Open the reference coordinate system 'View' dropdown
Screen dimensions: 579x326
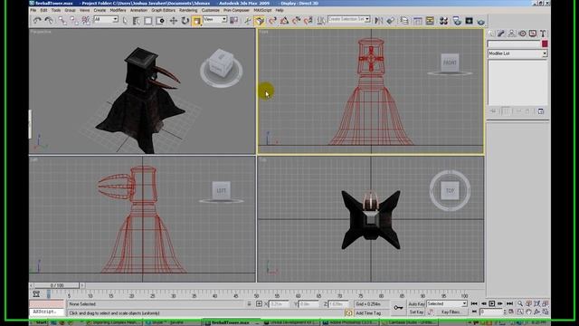pos(215,19)
